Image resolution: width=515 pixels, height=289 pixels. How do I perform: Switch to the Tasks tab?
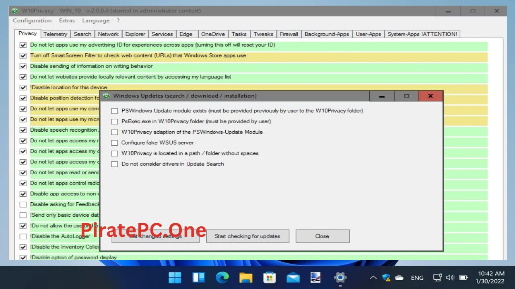coord(239,34)
